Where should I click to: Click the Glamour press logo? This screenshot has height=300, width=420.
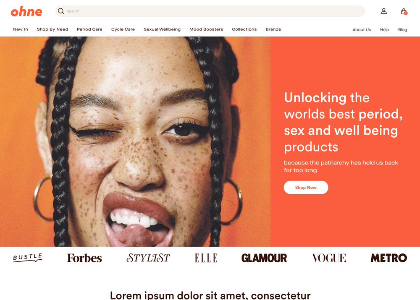pyautogui.click(x=264, y=258)
